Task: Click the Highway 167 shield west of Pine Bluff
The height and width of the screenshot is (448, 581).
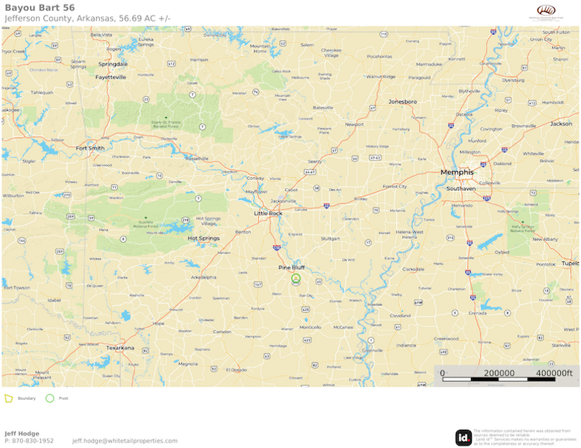Action: point(258,284)
